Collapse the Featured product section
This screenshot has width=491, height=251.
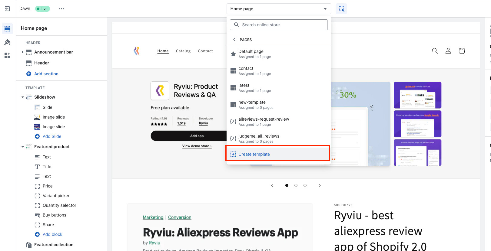click(x=23, y=147)
